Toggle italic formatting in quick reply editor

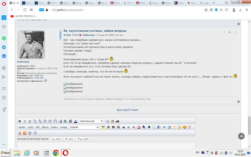pos(25,121)
